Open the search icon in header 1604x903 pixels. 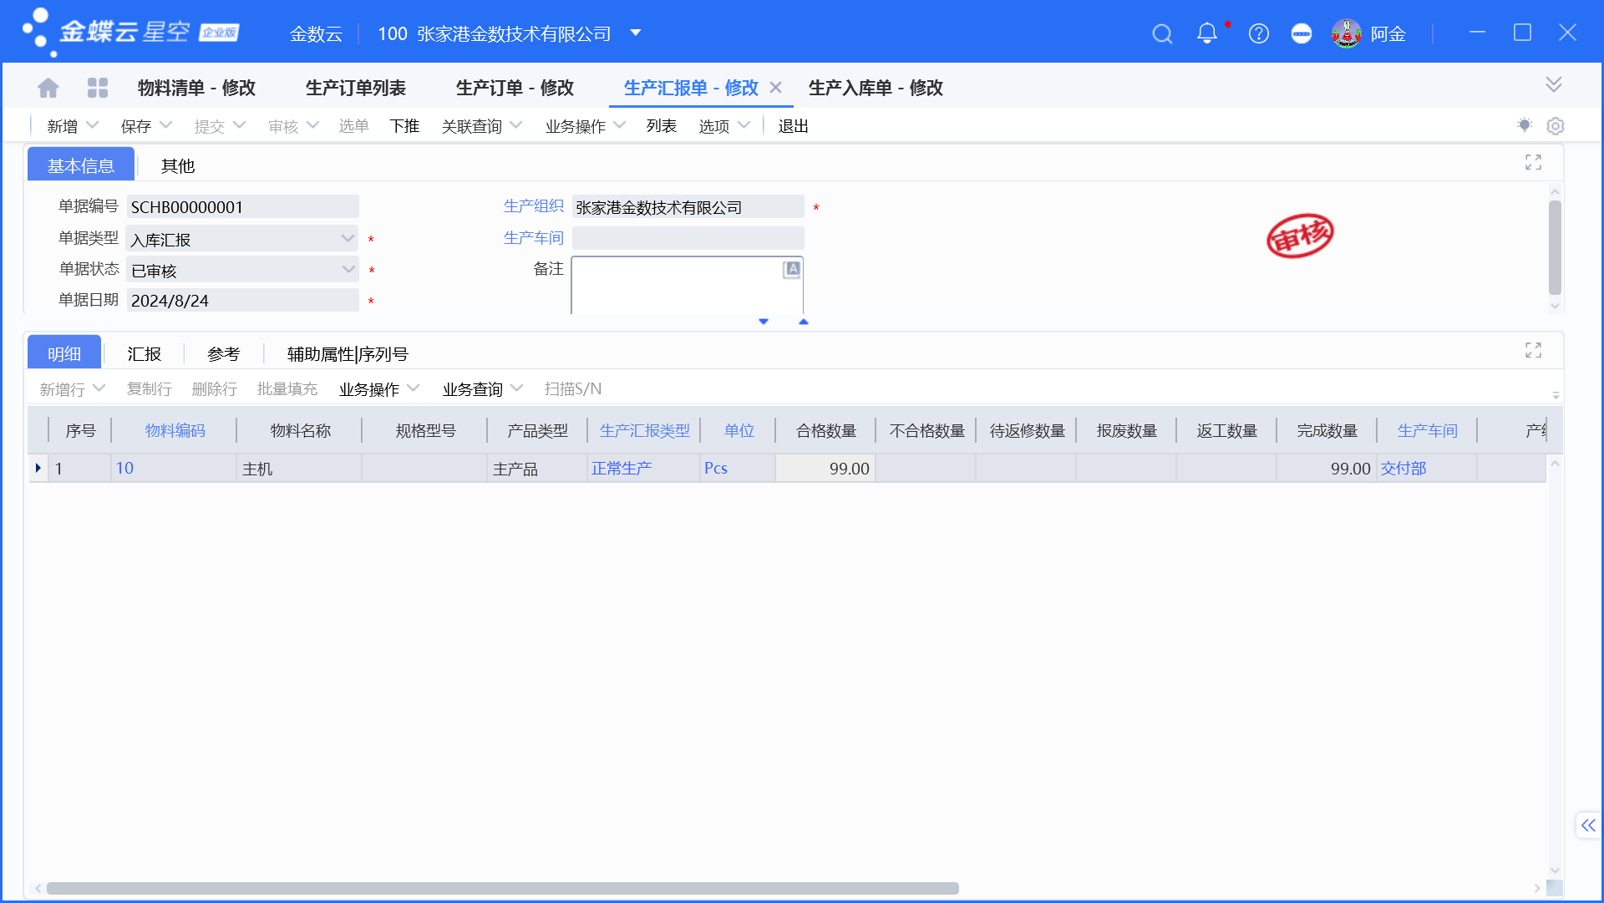tap(1162, 33)
